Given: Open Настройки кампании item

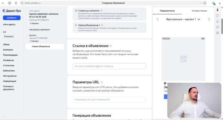Looking at the screenshot, I should [40, 30].
